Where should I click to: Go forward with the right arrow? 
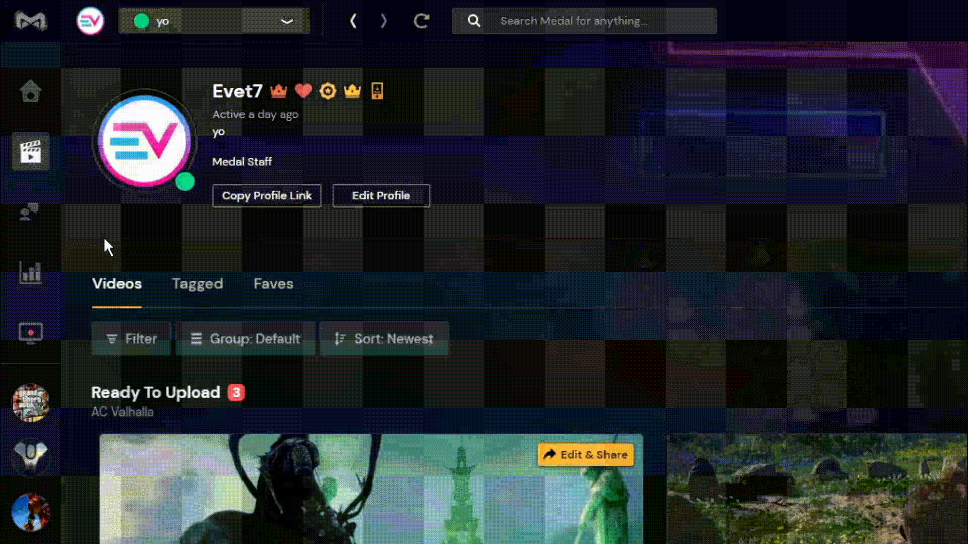[x=384, y=21]
